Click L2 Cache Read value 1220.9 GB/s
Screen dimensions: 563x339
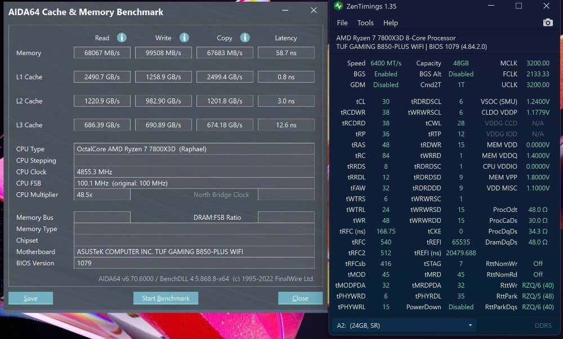pyautogui.click(x=102, y=101)
